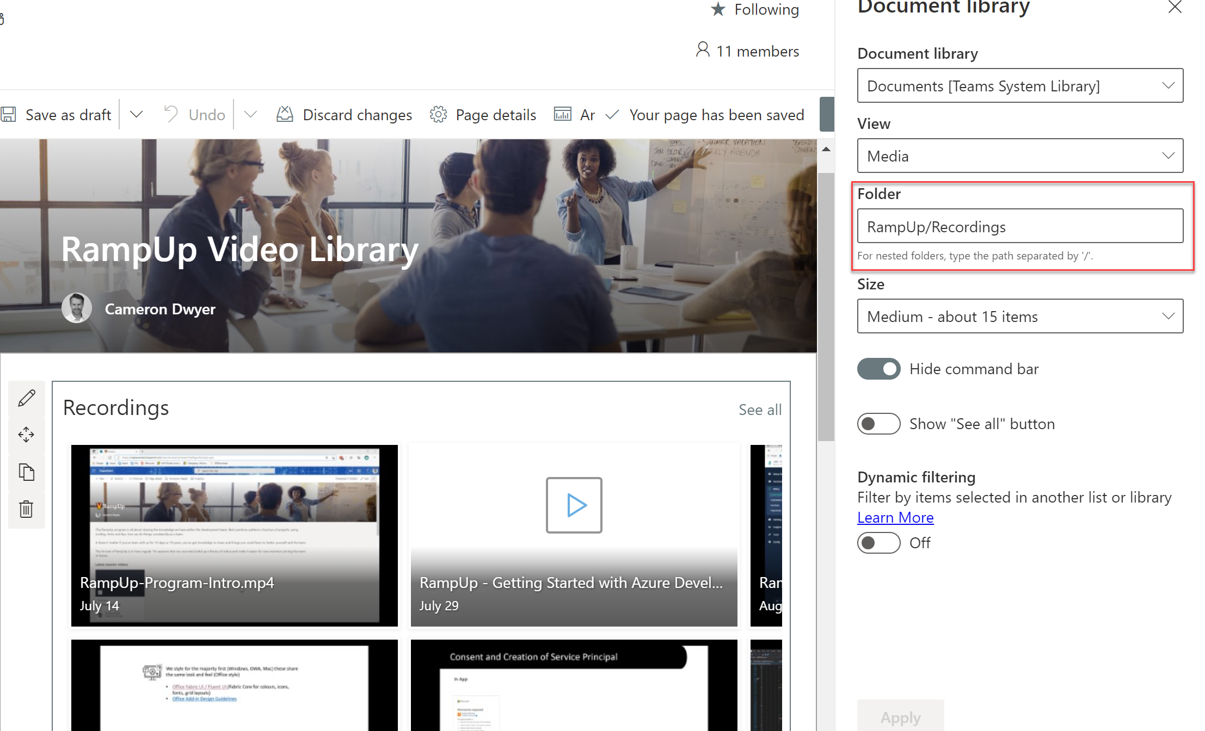Open the RampUp-Program-Intro.mp4 video thumbnail

click(x=234, y=535)
